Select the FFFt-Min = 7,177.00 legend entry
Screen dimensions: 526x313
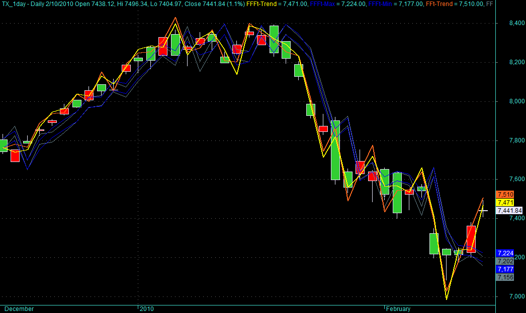point(396,4)
